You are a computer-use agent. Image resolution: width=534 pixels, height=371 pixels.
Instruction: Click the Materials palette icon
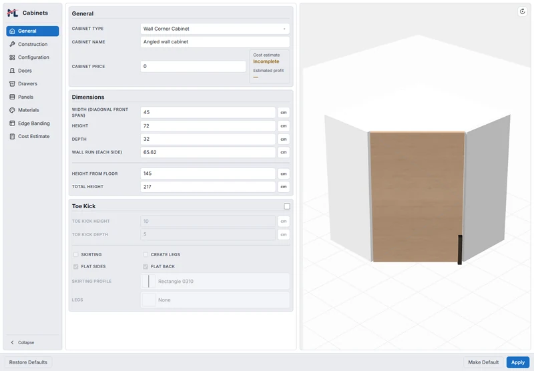(12, 110)
